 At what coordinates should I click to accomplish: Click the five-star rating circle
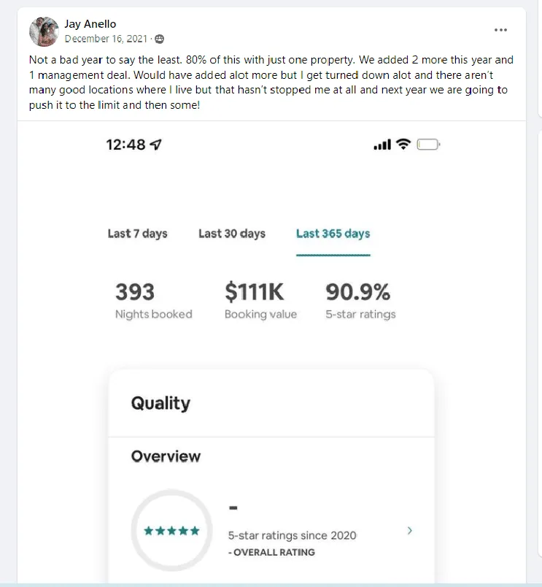(171, 531)
